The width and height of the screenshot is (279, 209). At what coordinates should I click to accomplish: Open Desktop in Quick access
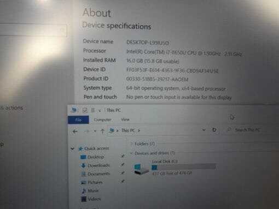click(x=96, y=157)
